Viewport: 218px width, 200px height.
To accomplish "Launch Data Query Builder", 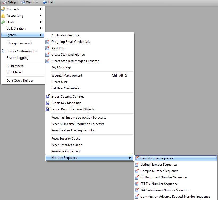I will pyautogui.click(x=20, y=81).
